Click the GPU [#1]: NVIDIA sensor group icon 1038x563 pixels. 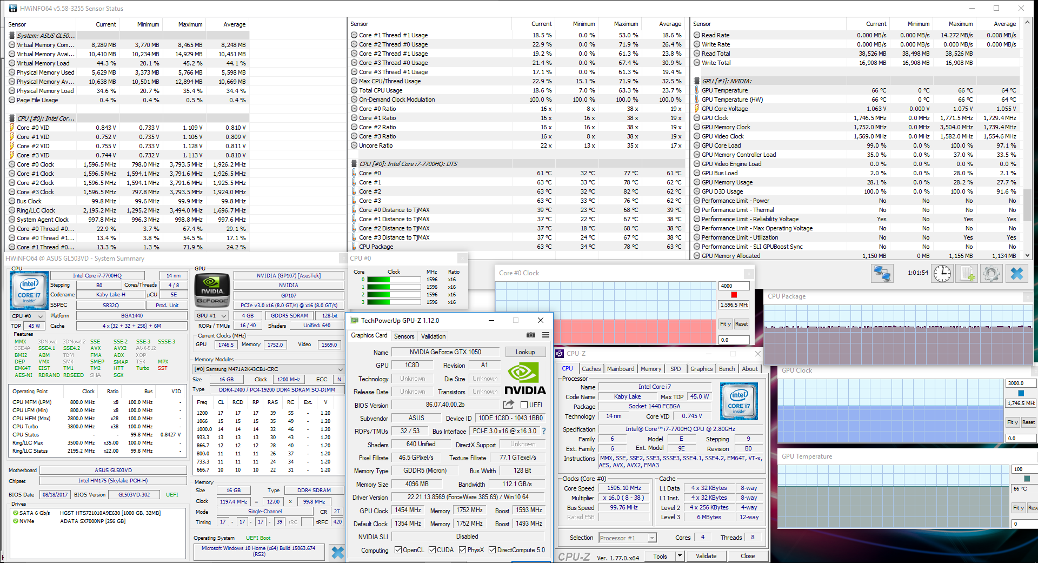pos(696,81)
